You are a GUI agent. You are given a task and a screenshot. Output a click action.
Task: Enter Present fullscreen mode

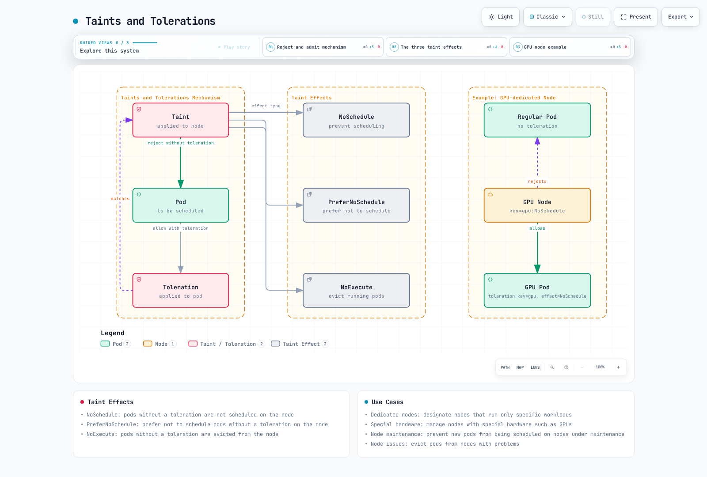[x=636, y=17]
